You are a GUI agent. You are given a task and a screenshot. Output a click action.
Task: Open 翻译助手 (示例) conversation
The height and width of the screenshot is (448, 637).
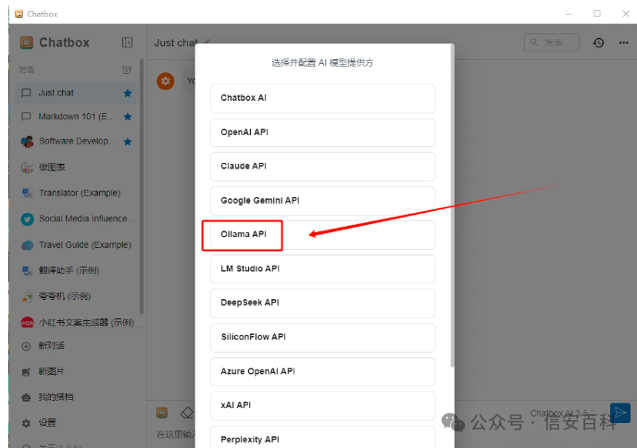(x=77, y=270)
